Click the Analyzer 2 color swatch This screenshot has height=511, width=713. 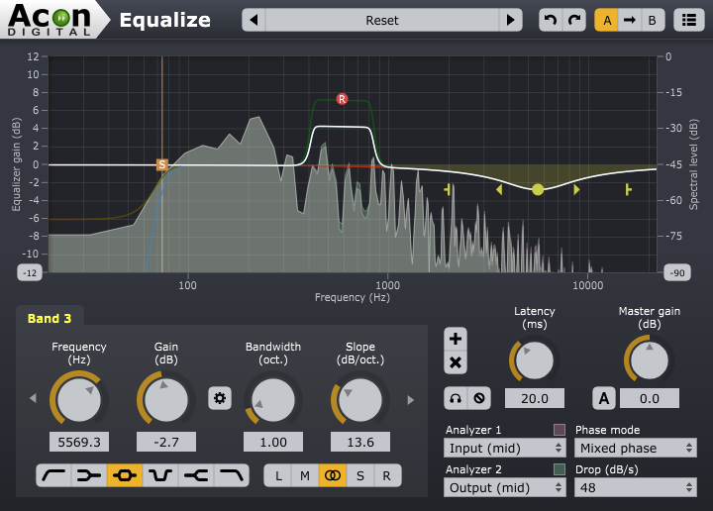pos(560,469)
